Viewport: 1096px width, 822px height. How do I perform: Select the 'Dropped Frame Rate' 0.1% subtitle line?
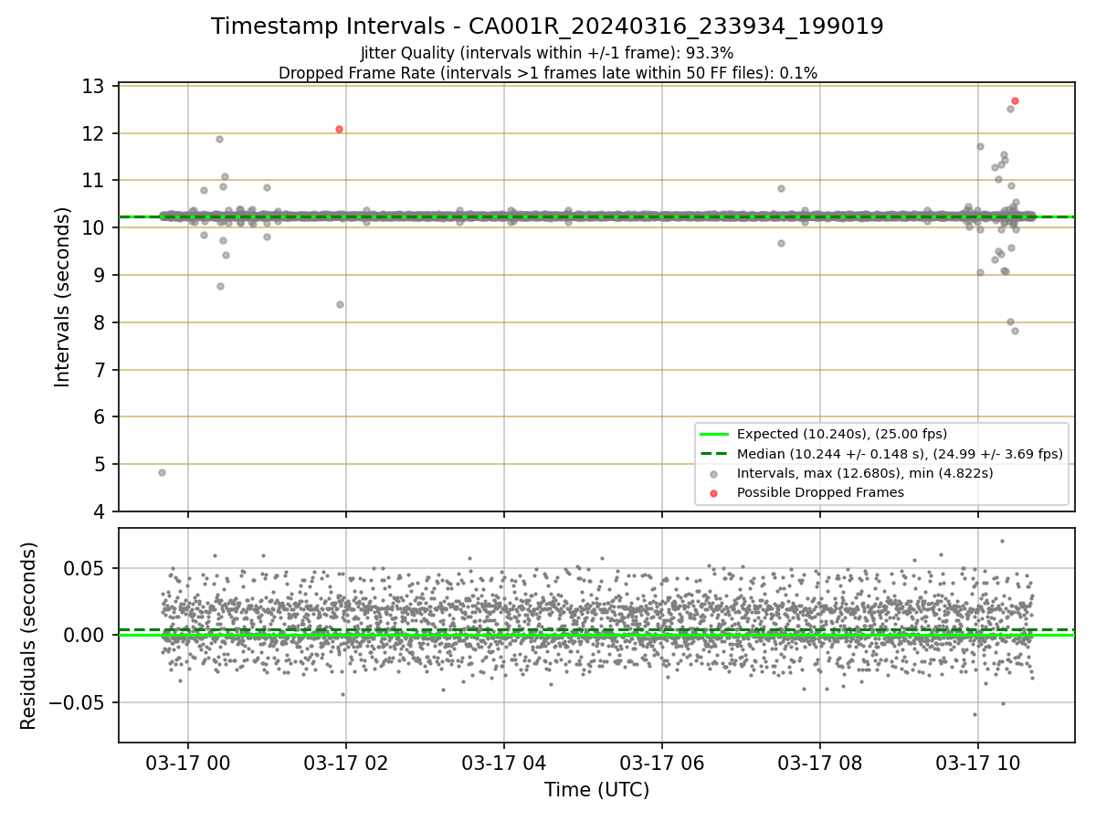click(x=547, y=73)
